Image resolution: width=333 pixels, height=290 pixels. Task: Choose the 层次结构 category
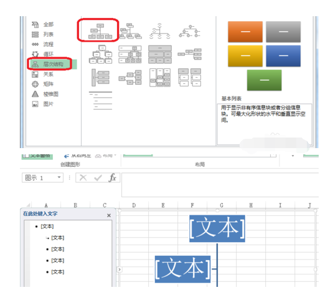click(x=54, y=64)
